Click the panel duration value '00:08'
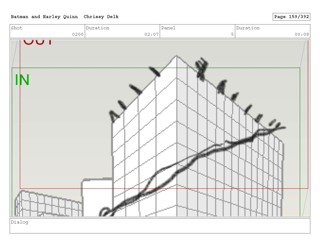Image resolution: width=320 pixels, height=248 pixels. click(302, 34)
